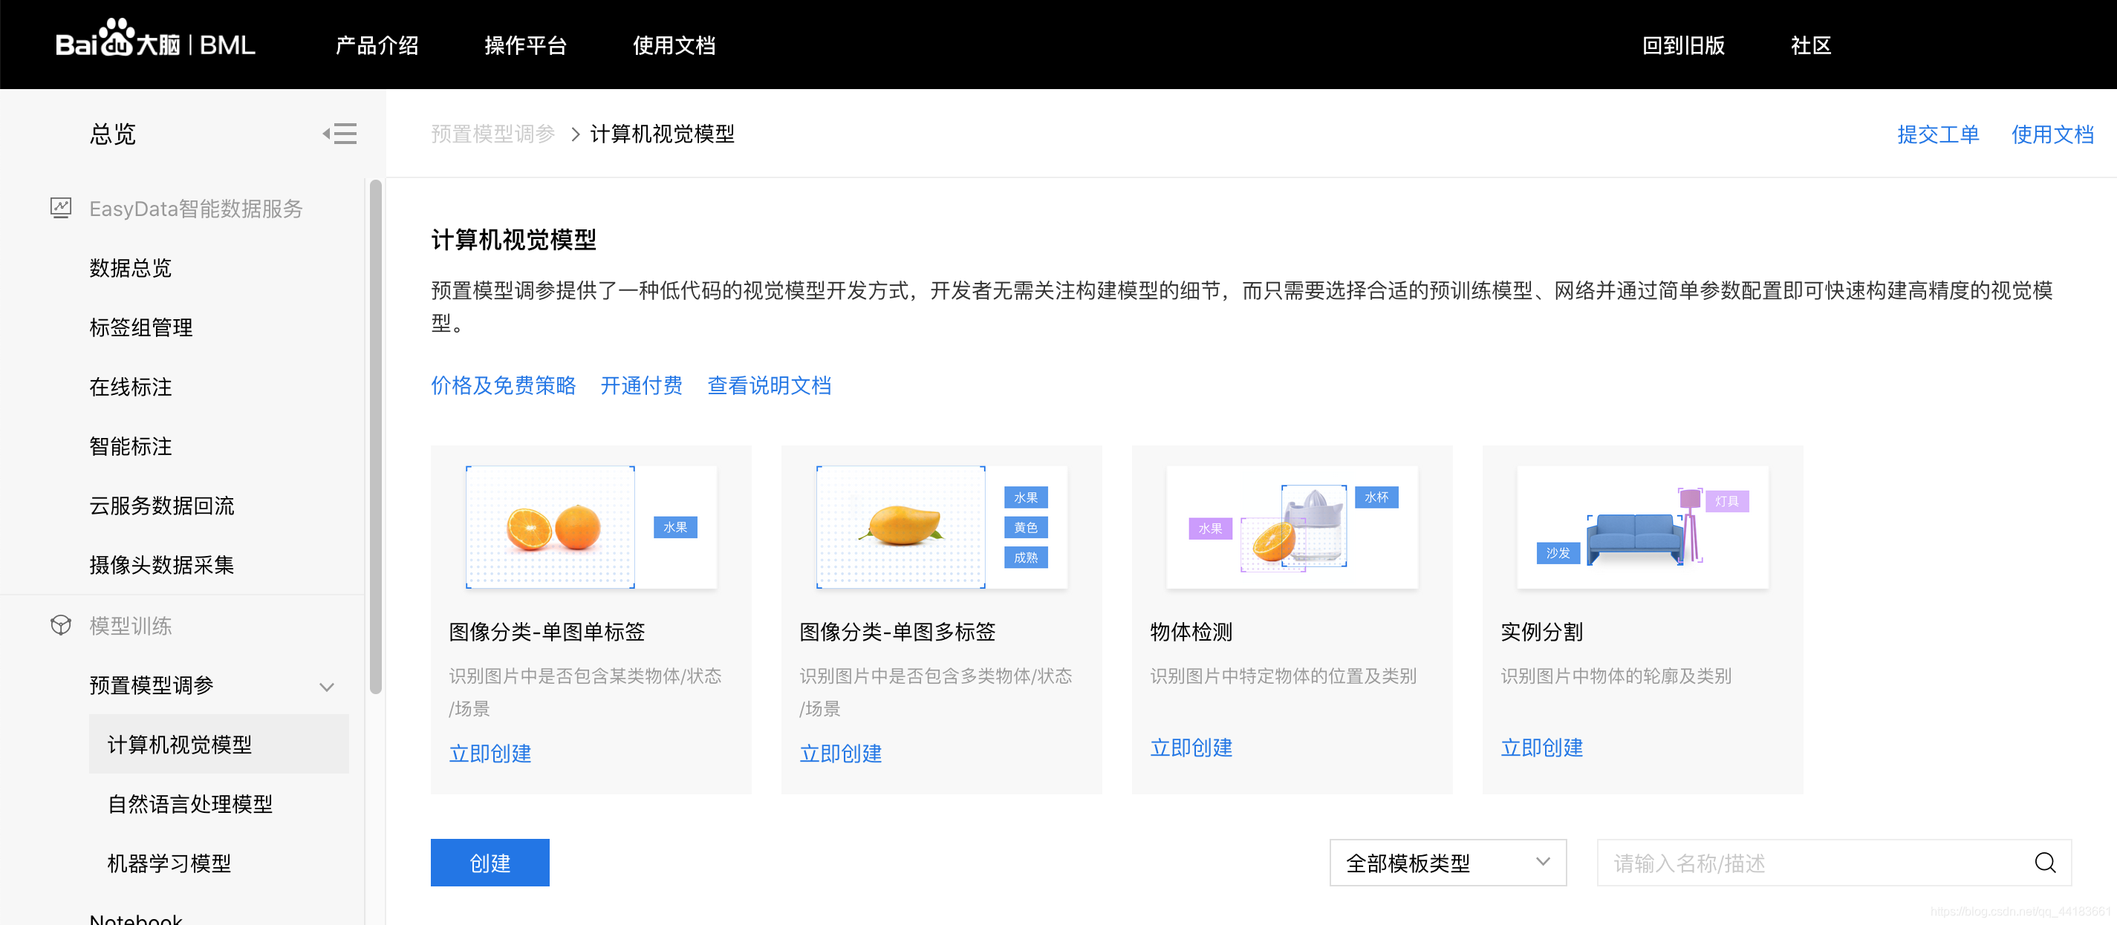Screen dimensions: 2117x925
Task: Click the 物体检测 card title
Action: pos(1191,632)
